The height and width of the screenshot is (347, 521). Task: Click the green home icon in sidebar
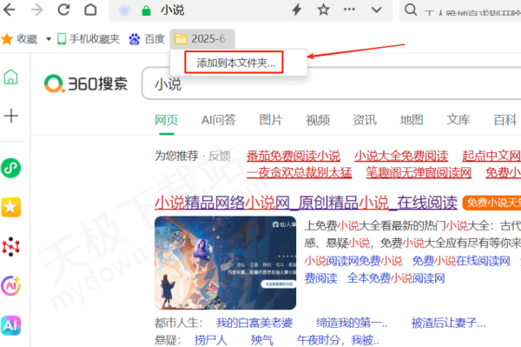10,77
